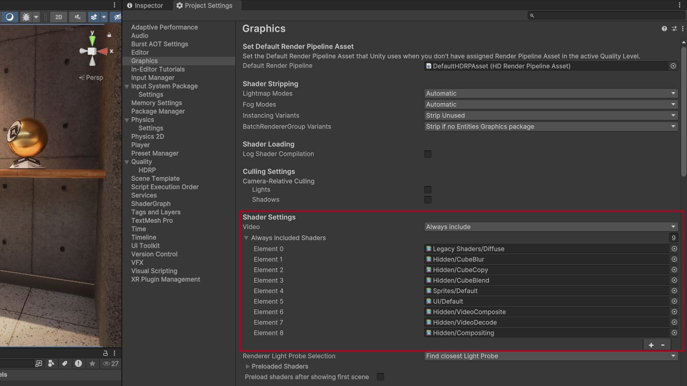The width and height of the screenshot is (687, 386).
Task: Enable the Log Shader Compilation checkbox
Action: [428, 154]
